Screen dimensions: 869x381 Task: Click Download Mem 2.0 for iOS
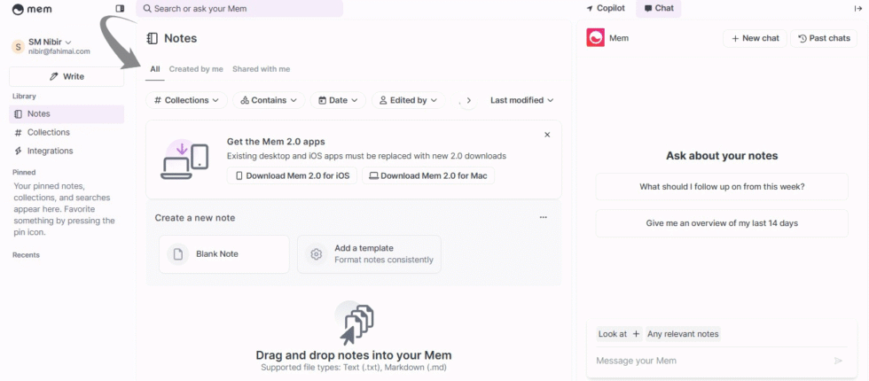pos(291,175)
